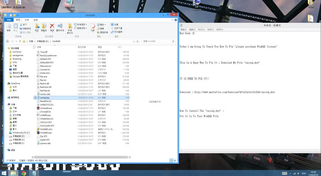Image resolution: width=321 pixels, height=176 pixels.
Task: Click the Select none ribbon item
Action: [117, 28]
